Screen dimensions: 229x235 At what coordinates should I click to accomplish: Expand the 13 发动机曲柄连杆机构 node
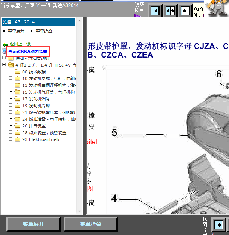click(11, 85)
